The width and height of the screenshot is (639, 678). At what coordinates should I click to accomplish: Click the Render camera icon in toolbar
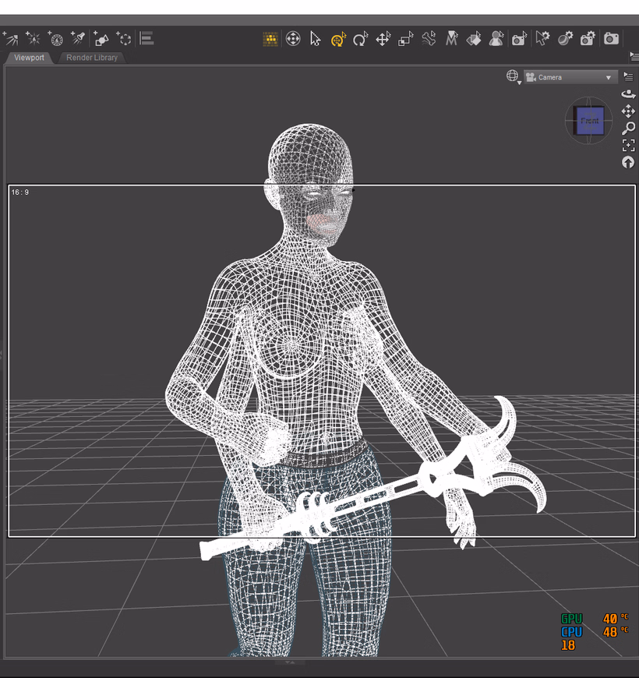[612, 38]
